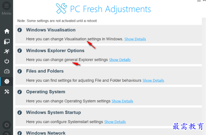Open the power startup icon
The image size is (206, 135).
pos(7,61)
